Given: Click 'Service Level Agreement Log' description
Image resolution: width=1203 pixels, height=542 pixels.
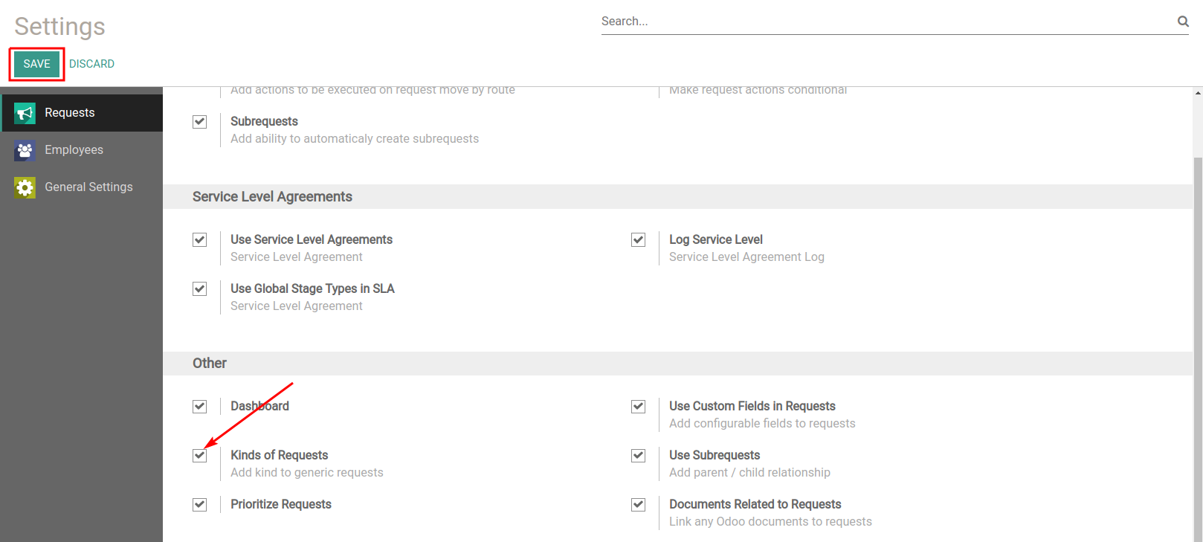Looking at the screenshot, I should click(746, 257).
